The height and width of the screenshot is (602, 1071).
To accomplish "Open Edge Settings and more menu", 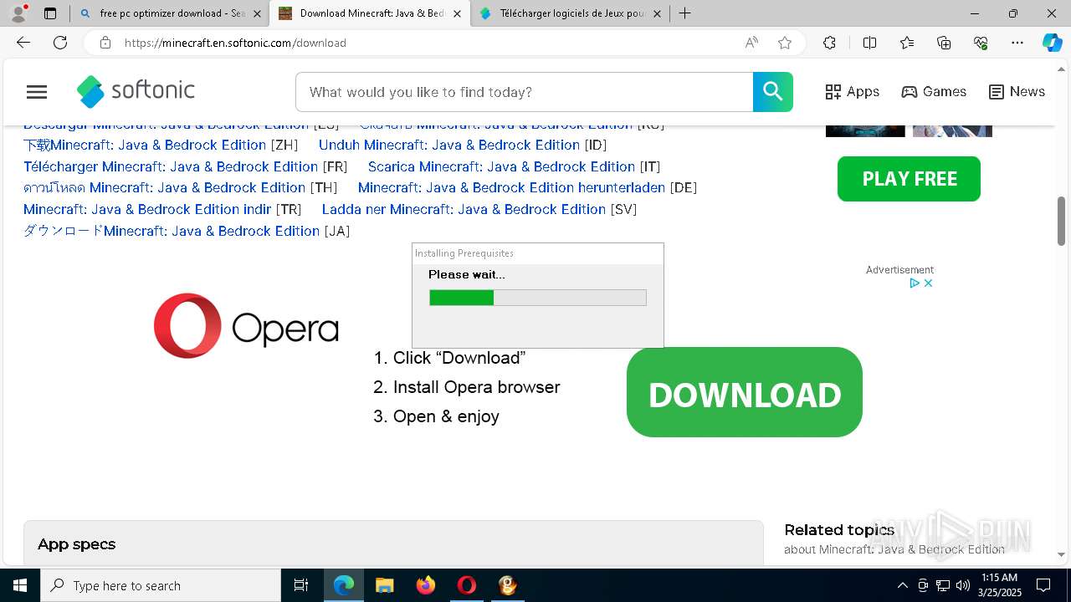I will [x=1017, y=43].
